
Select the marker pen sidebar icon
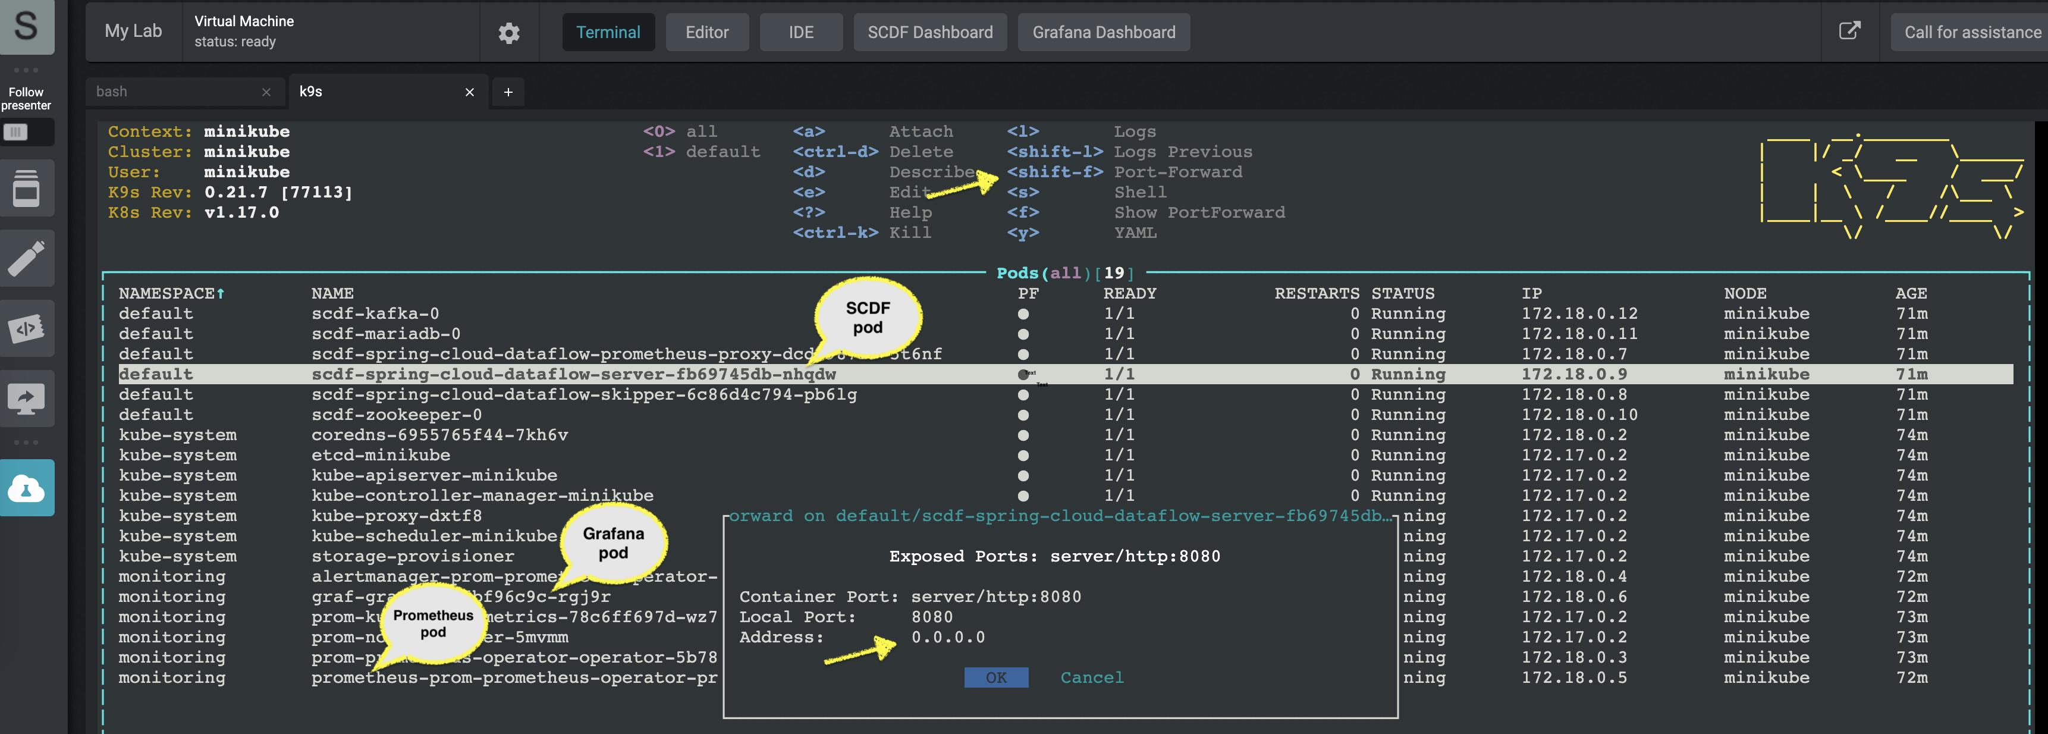(x=26, y=259)
